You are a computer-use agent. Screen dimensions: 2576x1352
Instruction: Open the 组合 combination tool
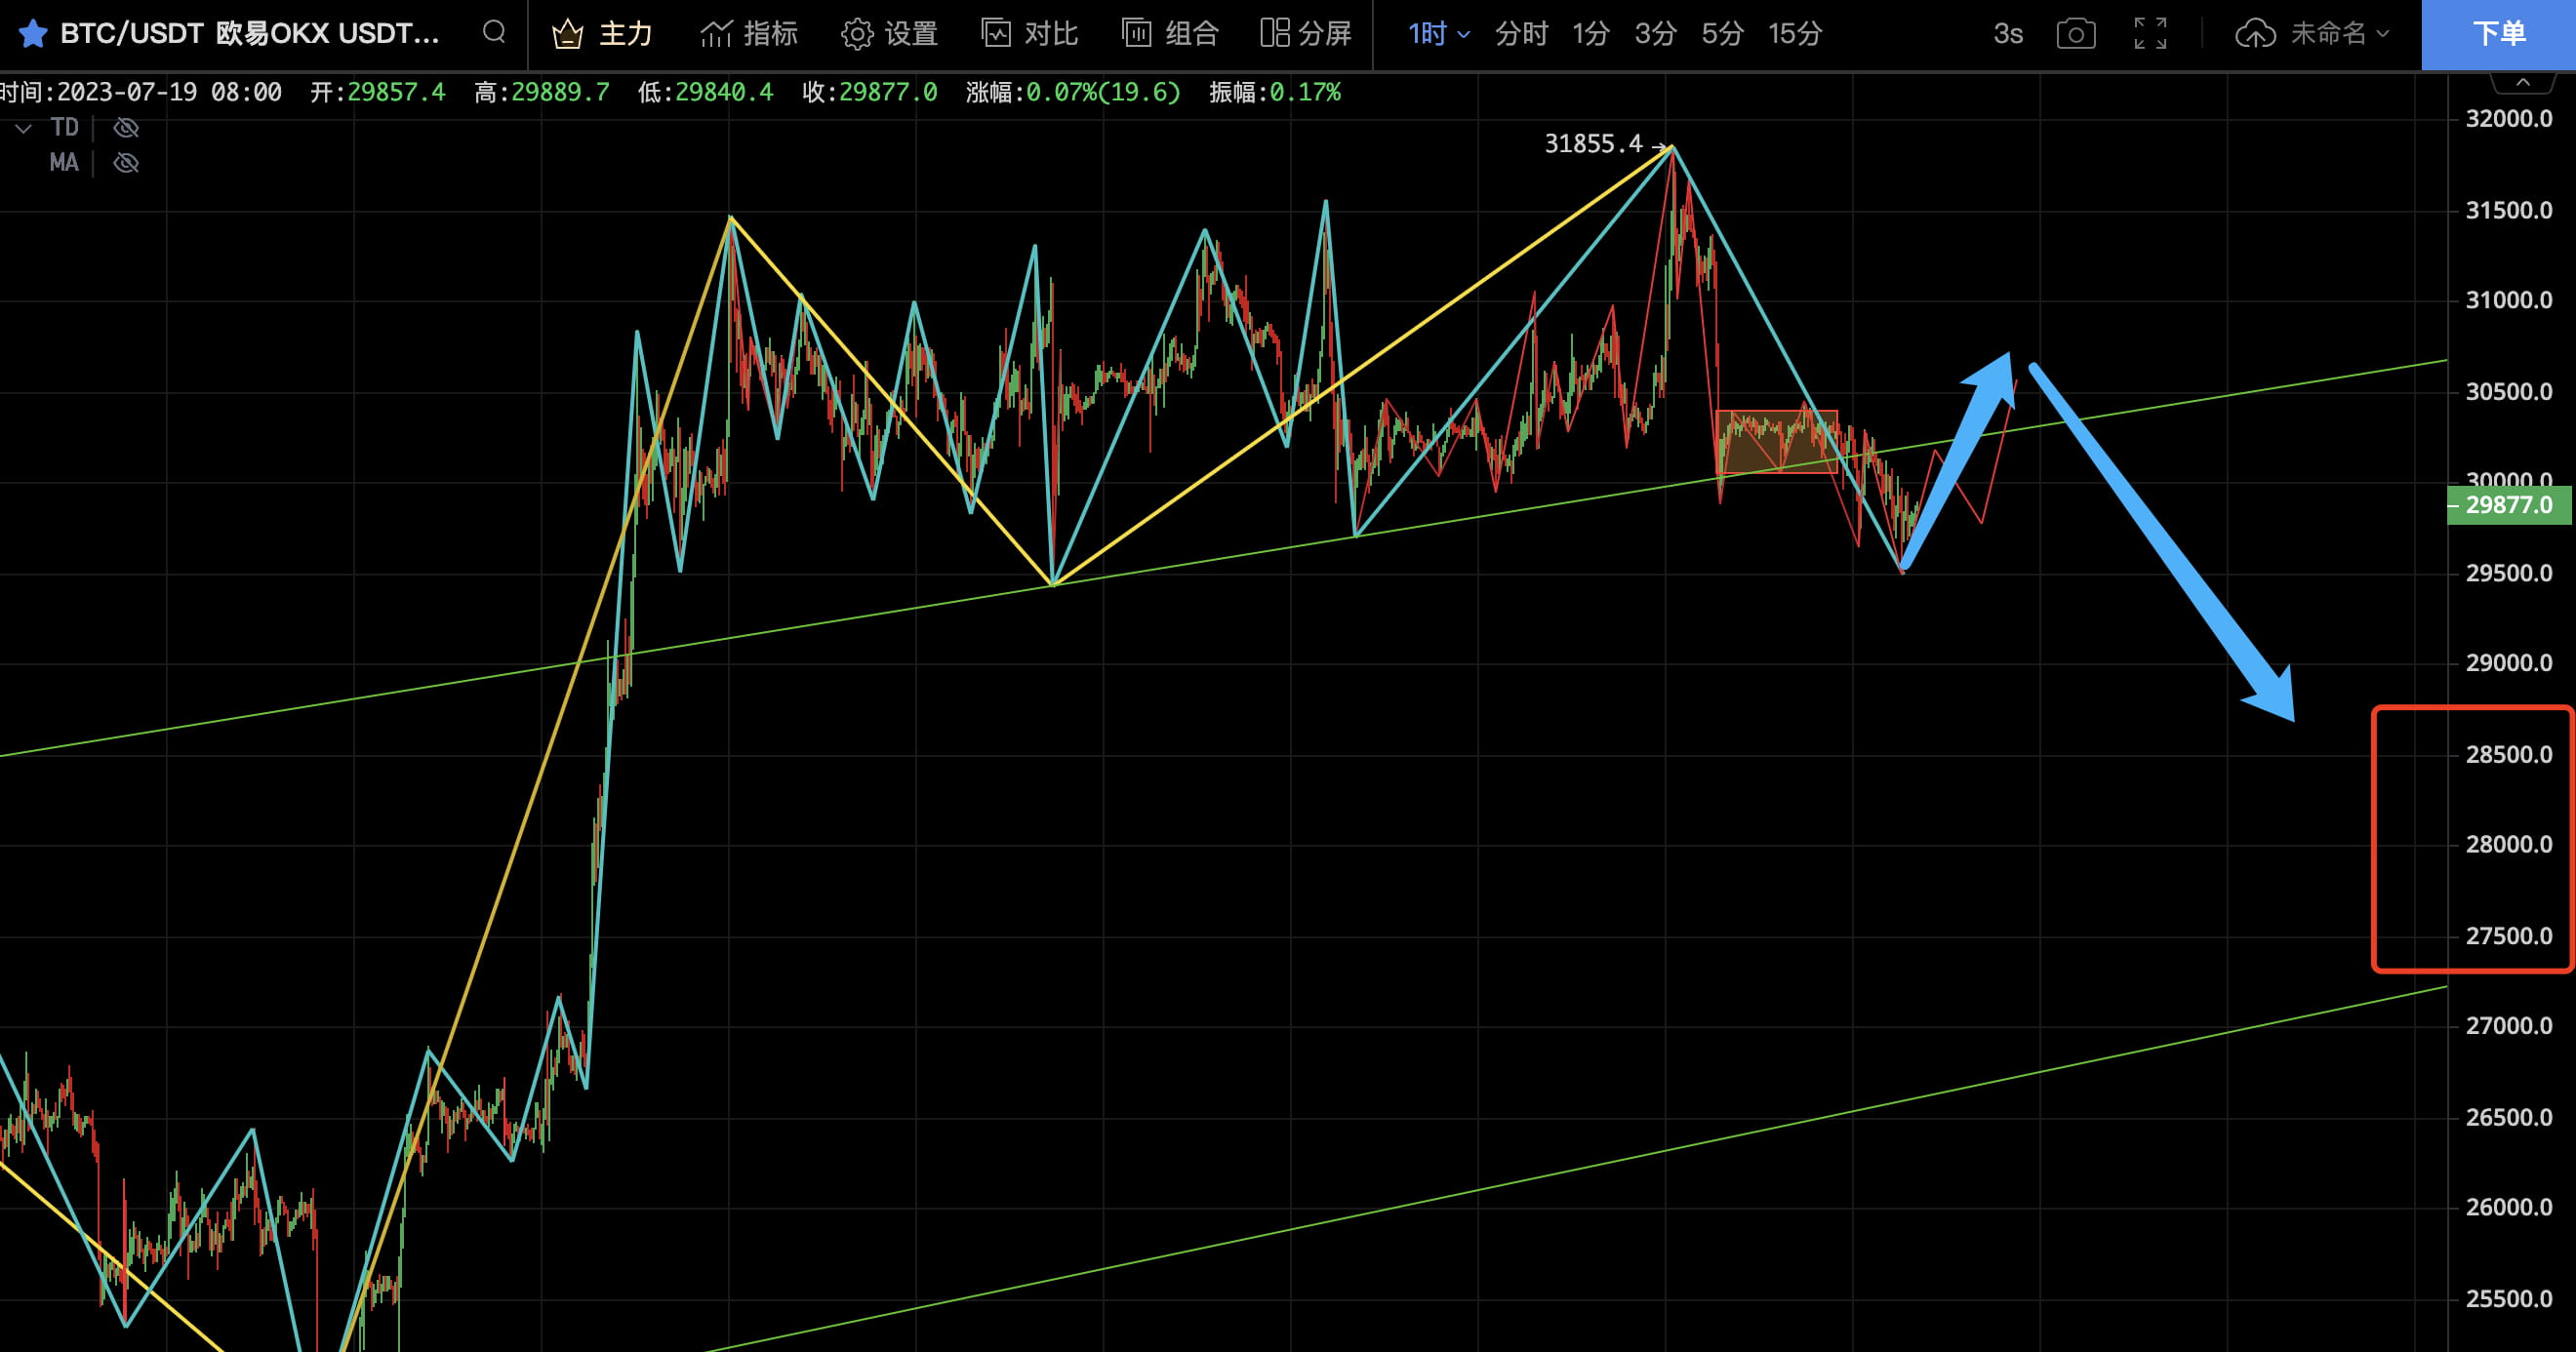pyautogui.click(x=1170, y=34)
